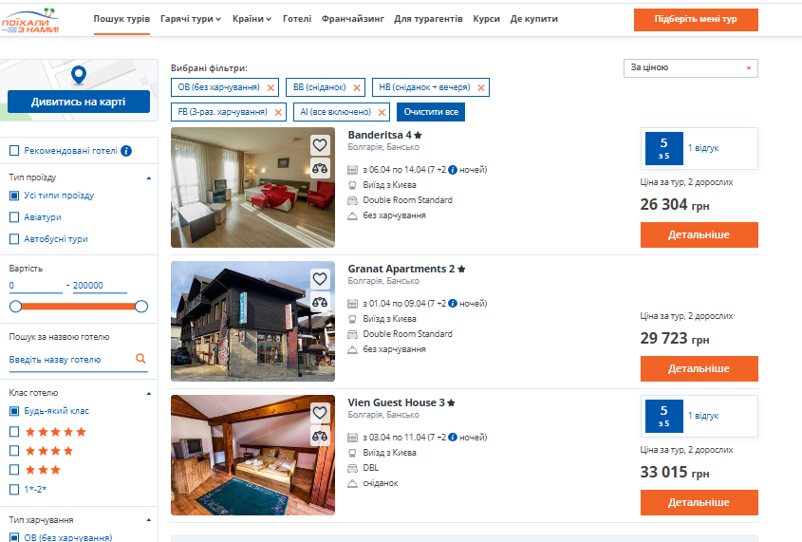Image resolution: width=802 pixels, height=542 pixels.
Task: Click Детальніше for Banderitsa 4
Action: (699, 234)
